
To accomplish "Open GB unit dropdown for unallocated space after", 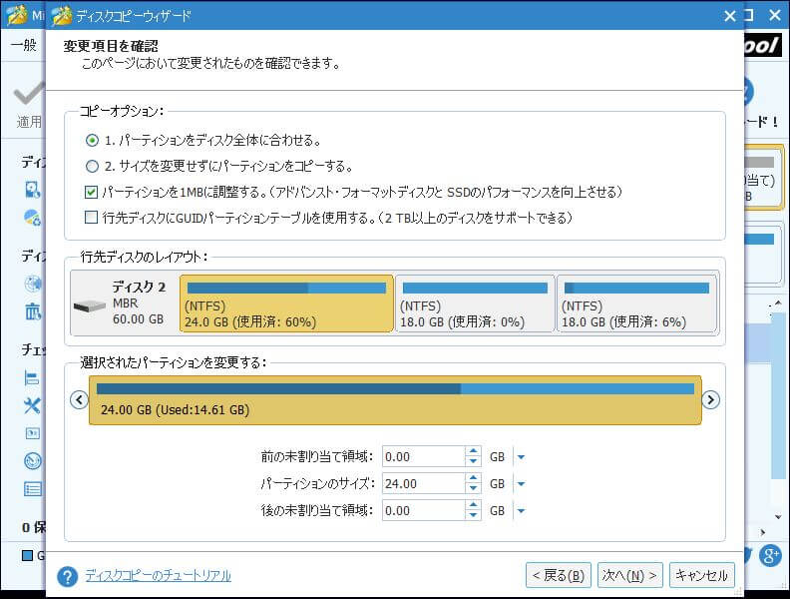I will click(521, 511).
